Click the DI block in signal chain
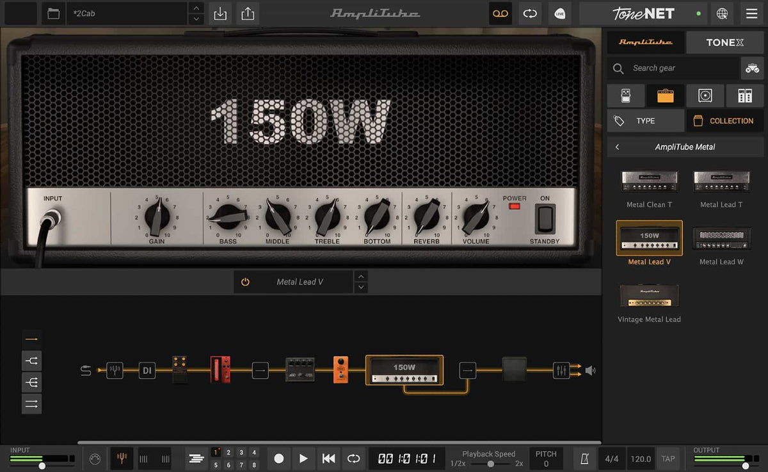The width and height of the screenshot is (768, 472). 147,370
